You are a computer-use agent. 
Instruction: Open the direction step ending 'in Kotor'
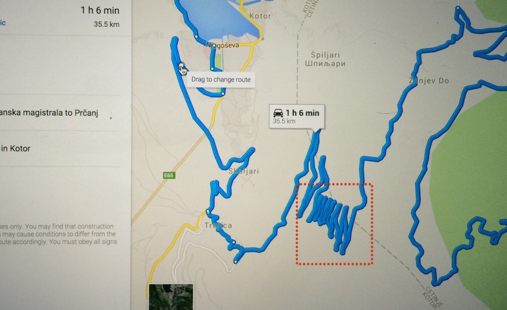click(x=60, y=148)
